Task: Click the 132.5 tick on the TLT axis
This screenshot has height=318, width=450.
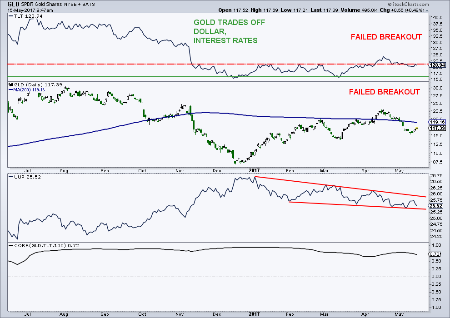Action: 436,36
